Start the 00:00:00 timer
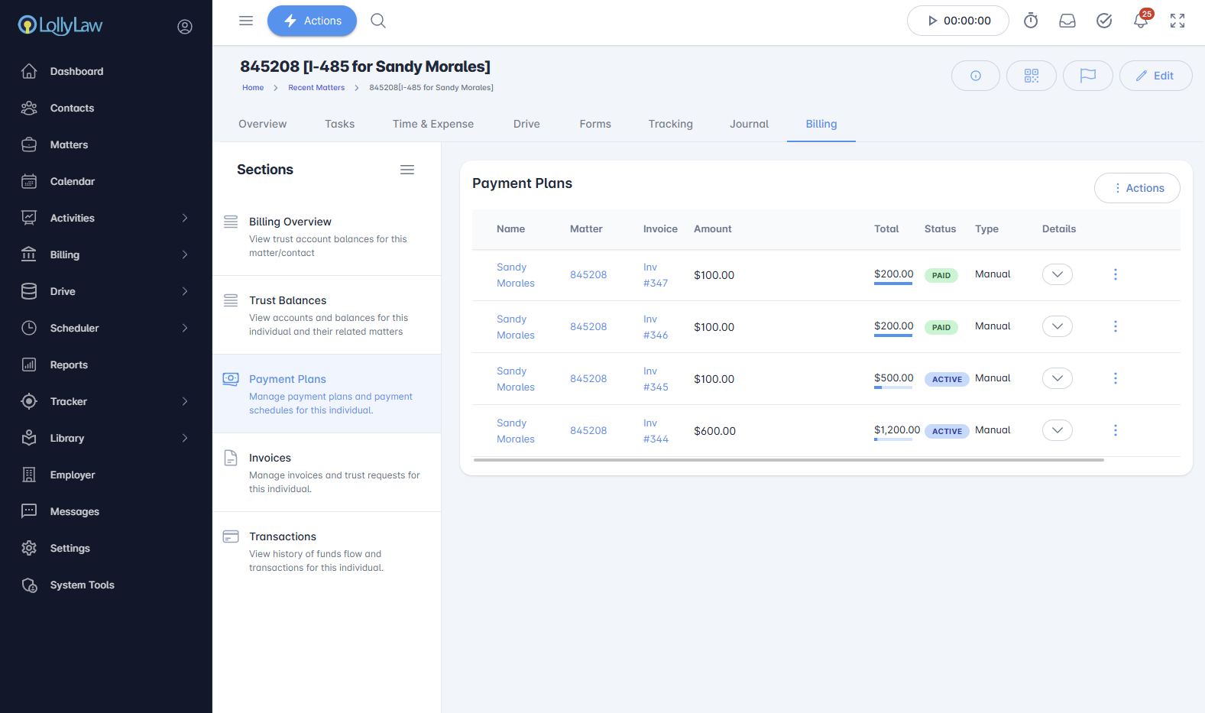This screenshot has width=1205, height=713. click(x=957, y=21)
